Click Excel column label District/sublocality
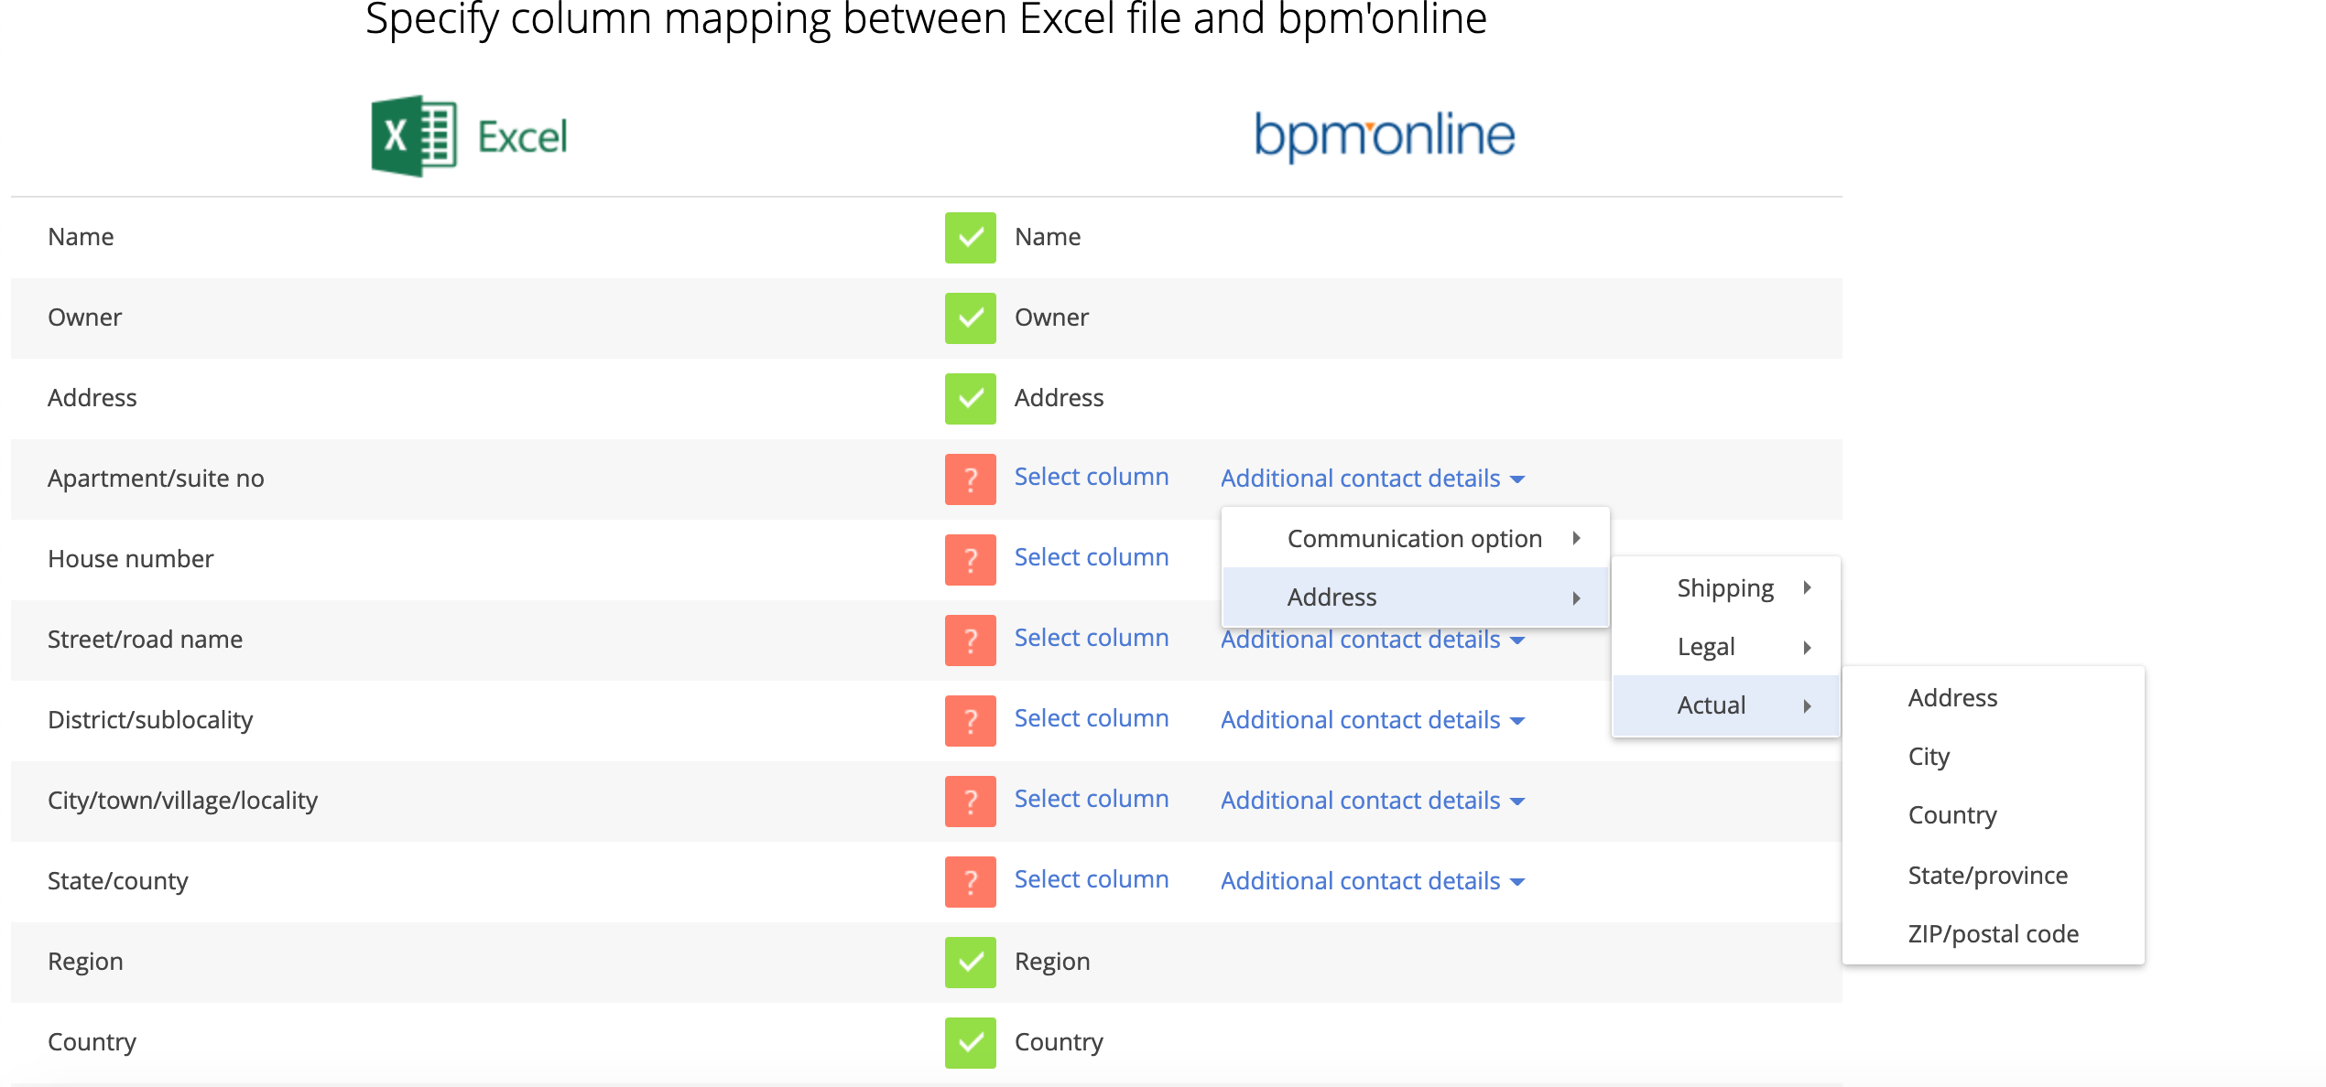Viewport: 2326px width, 1087px height. tap(150, 720)
